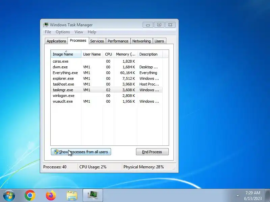Image resolution: width=270 pixels, height=202 pixels.
Task: Open the Options menu
Action: [x=63, y=32]
